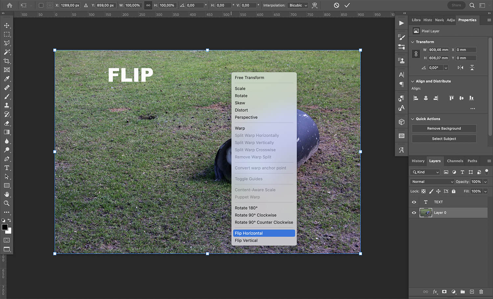Open the Normal blending mode dropdown
The image size is (493, 299).
[x=432, y=181]
